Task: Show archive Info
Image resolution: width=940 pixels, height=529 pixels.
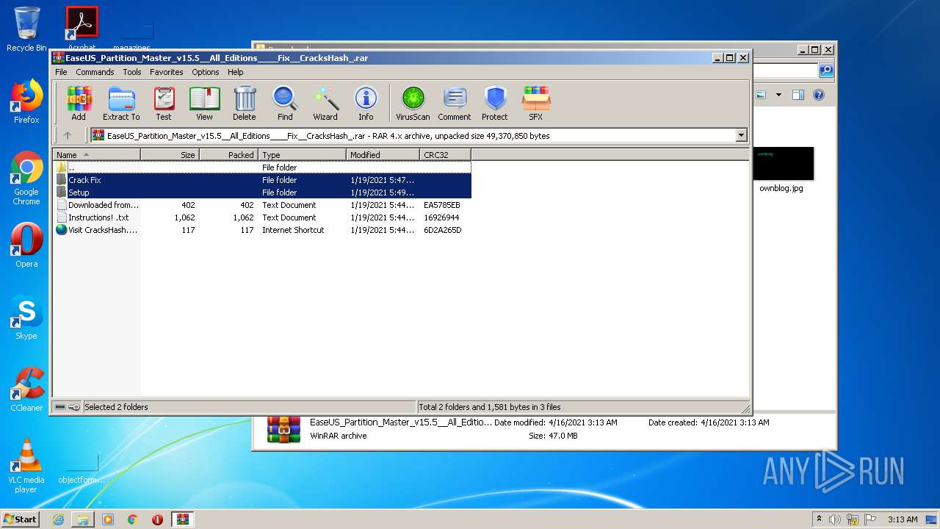Action: click(x=366, y=103)
